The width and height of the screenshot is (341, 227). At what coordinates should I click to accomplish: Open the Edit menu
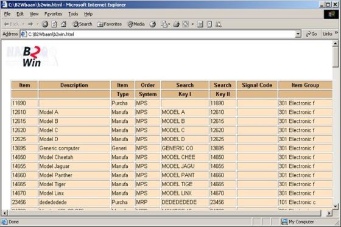(20, 14)
